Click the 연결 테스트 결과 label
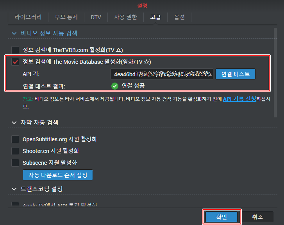Screen dimensions: 284x225 pyautogui.click(x=44, y=86)
